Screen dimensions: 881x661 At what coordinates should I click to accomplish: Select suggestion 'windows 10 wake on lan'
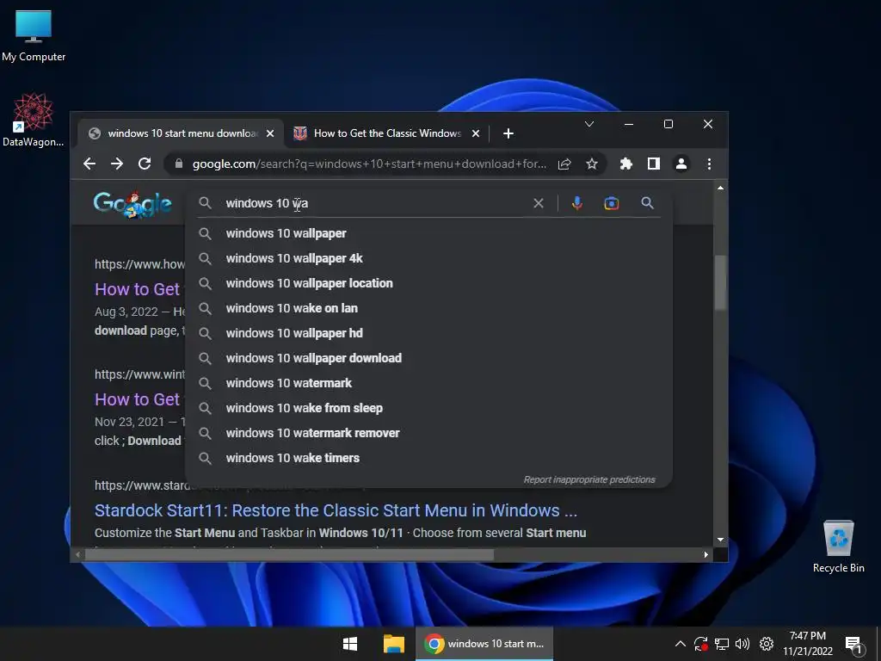click(428, 308)
